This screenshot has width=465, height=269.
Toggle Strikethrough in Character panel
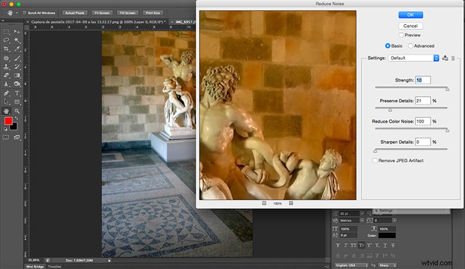pyautogui.click(x=393, y=245)
